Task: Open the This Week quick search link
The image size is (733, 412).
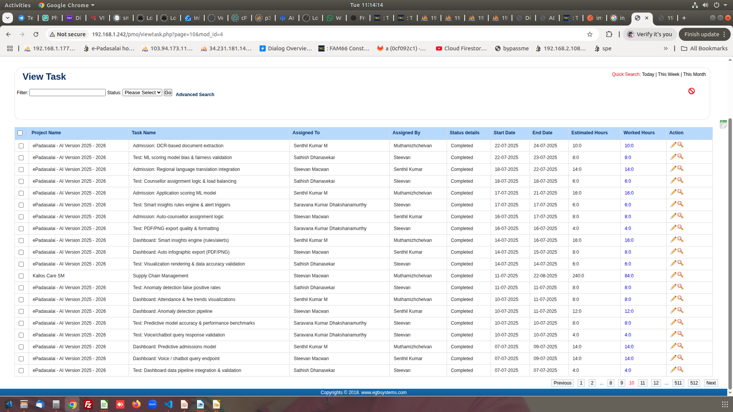Action: [x=668, y=74]
